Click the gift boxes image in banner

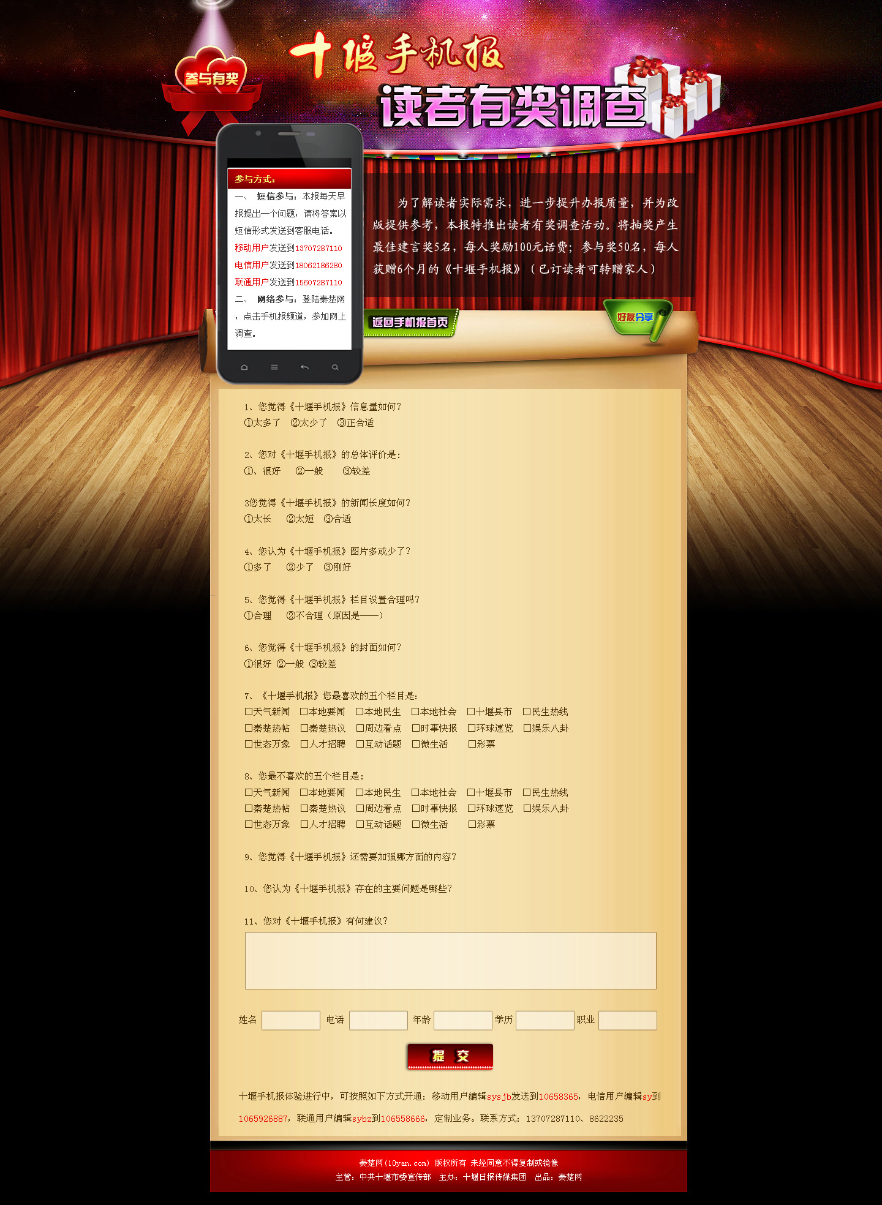[668, 96]
